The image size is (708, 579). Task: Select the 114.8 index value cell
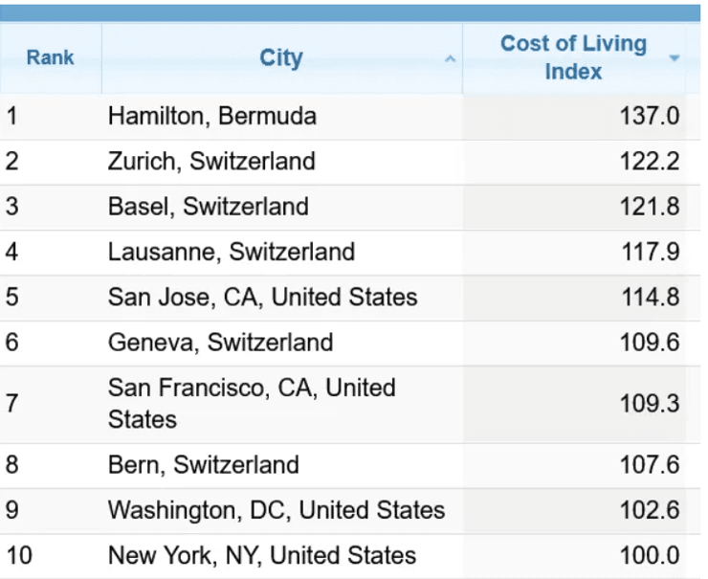[x=649, y=297]
